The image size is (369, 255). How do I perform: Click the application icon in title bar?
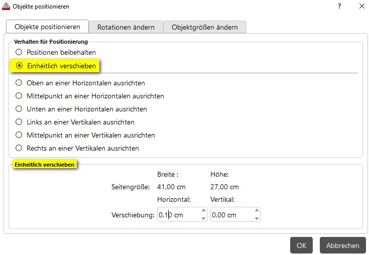pyautogui.click(x=6, y=6)
